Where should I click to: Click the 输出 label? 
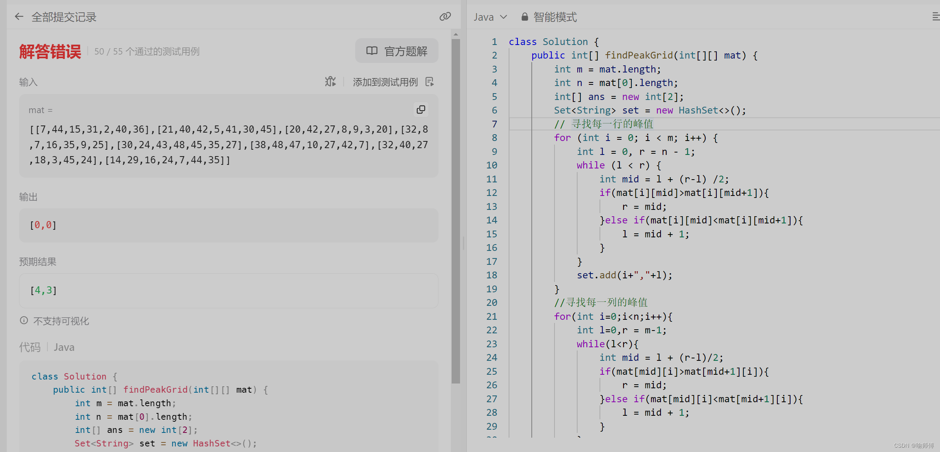pos(28,197)
